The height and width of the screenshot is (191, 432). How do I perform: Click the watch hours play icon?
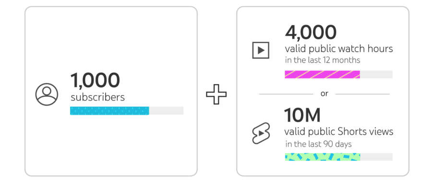coord(261,50)
